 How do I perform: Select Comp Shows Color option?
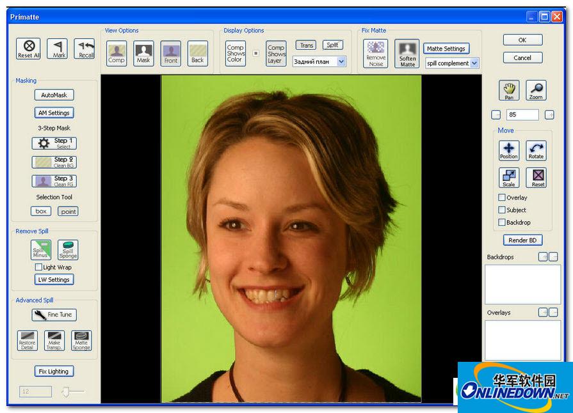236,53
